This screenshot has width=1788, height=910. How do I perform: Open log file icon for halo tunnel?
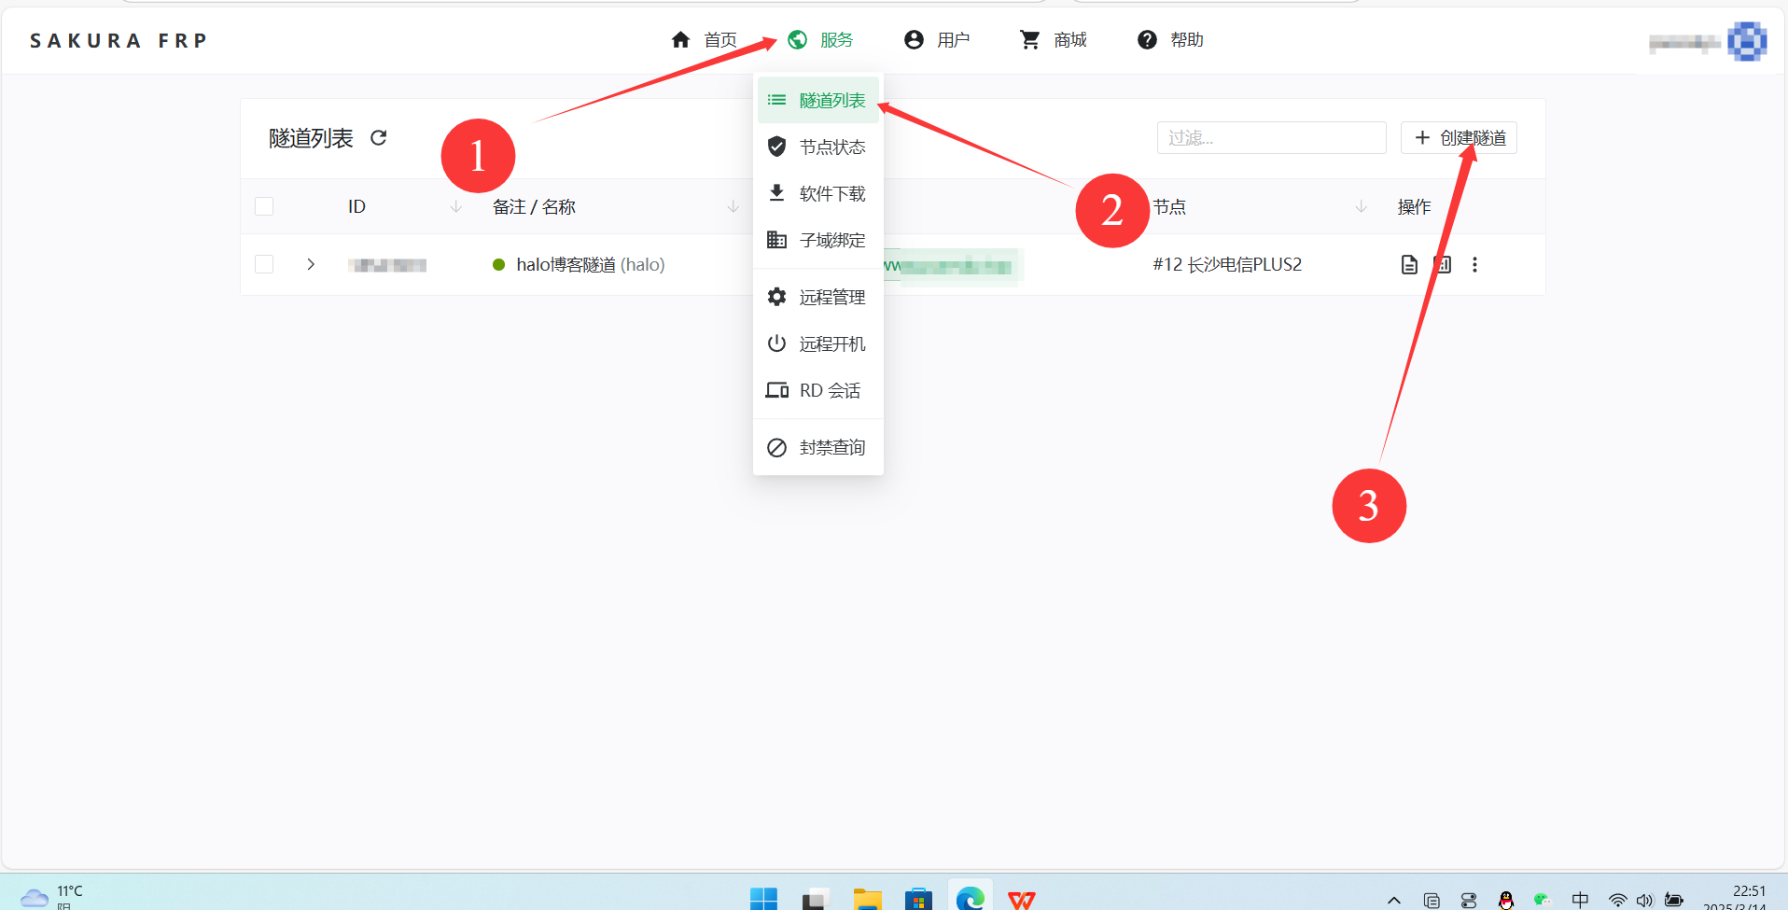1409,265
